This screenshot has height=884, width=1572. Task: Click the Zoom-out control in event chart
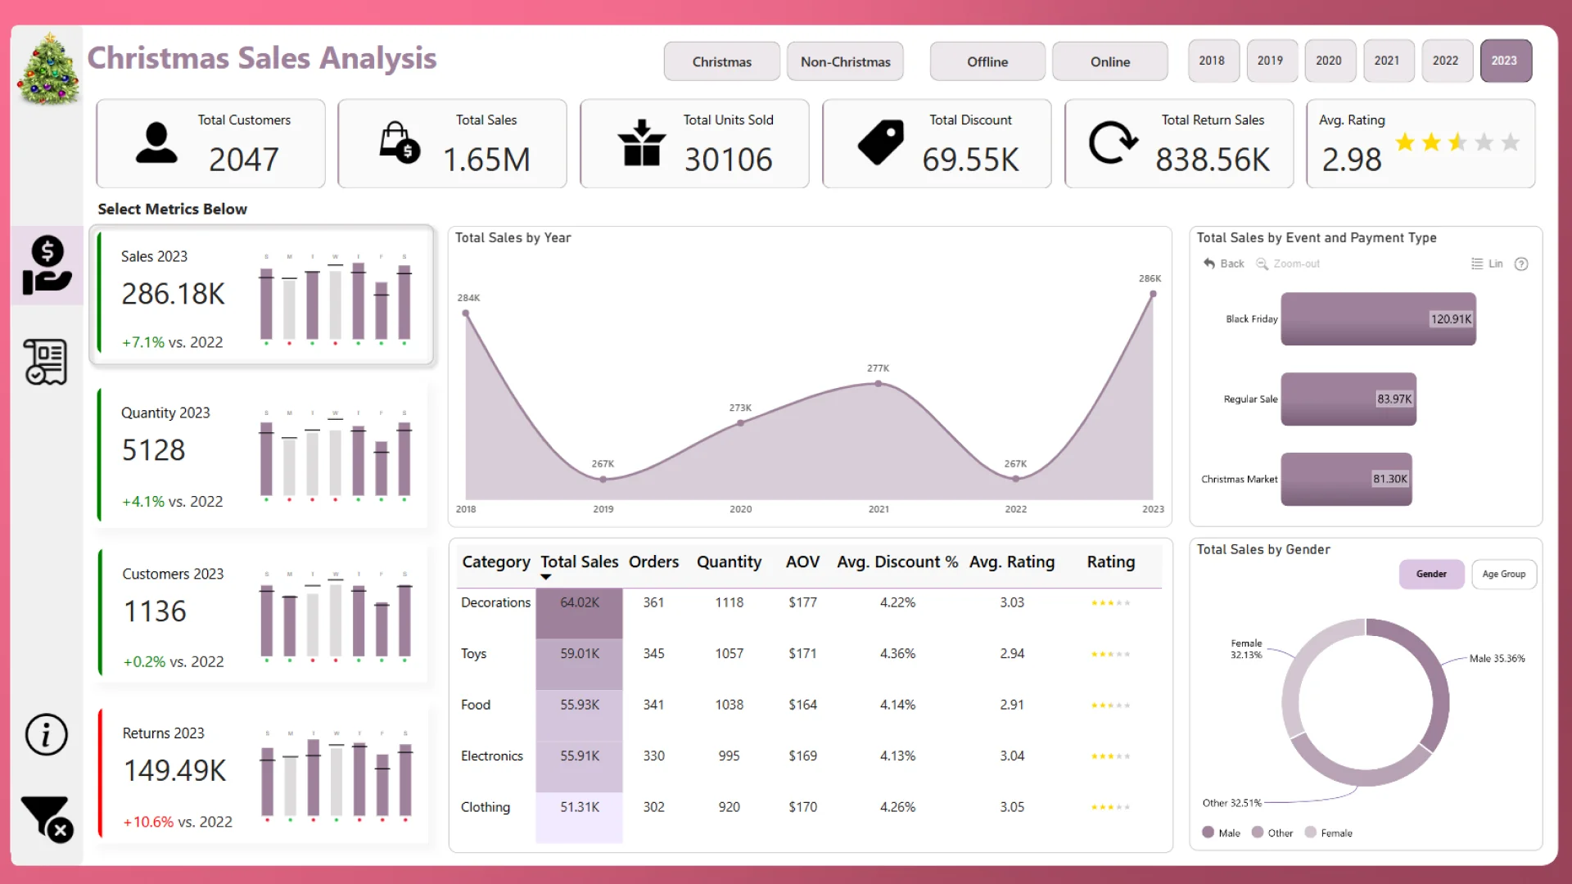1288,264
